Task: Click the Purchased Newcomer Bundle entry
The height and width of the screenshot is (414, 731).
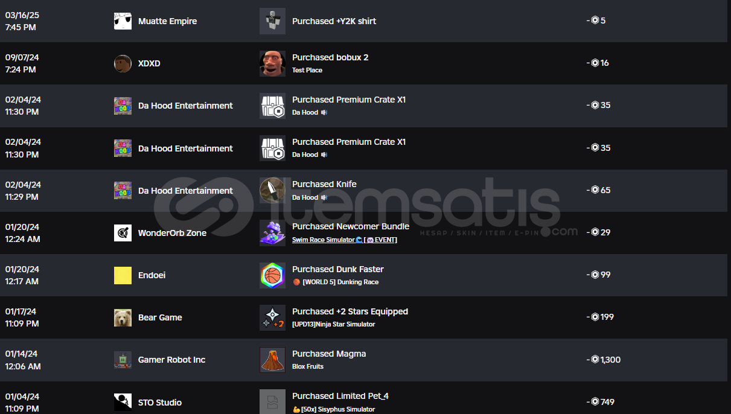Action: tap(351, 227)
